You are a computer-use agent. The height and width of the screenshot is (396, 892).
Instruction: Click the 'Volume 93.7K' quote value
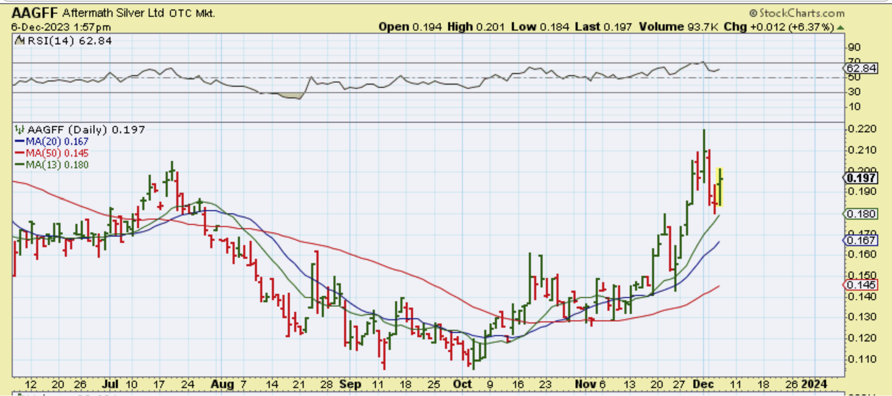coord(679,27)
